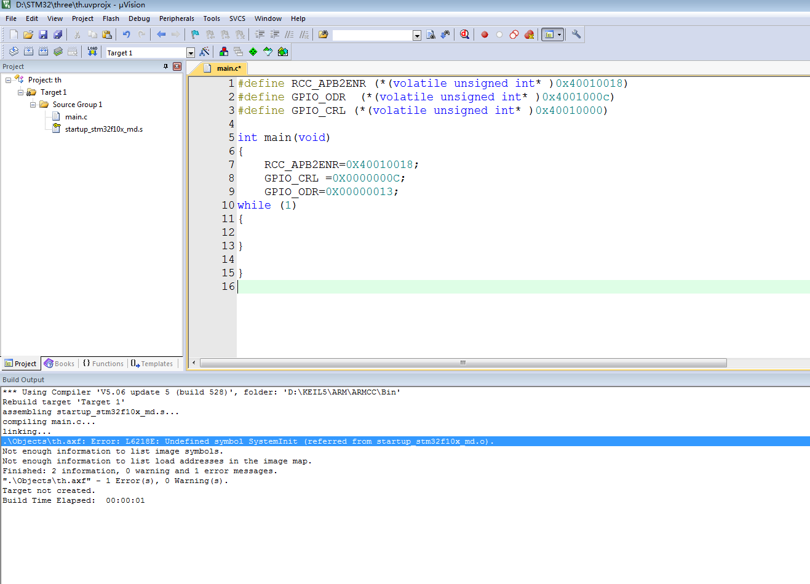Open Configuration with the wrench icon

576,34
